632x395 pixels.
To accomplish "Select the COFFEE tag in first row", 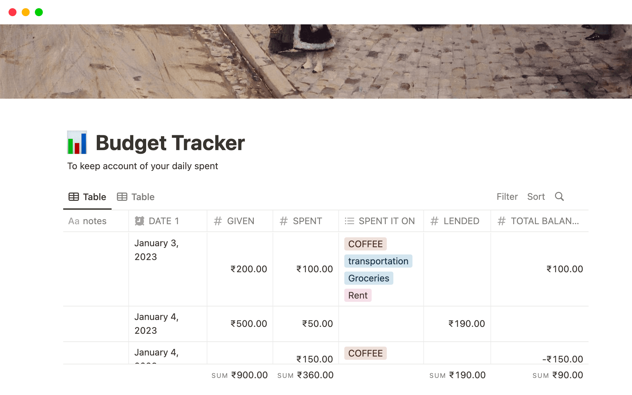I will click(x=365, y=244).
